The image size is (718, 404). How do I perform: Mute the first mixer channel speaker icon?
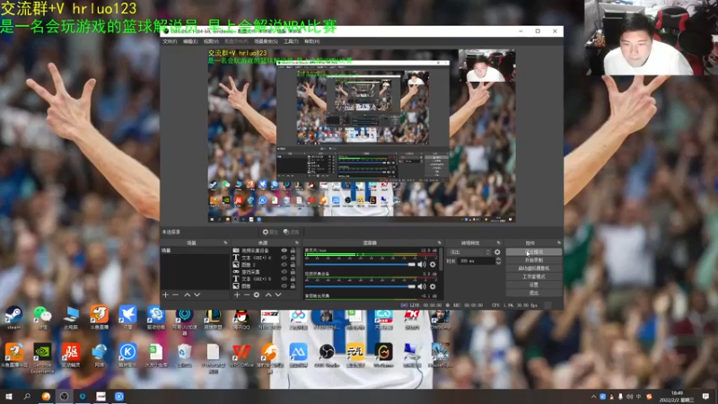[x=422, y=264]
